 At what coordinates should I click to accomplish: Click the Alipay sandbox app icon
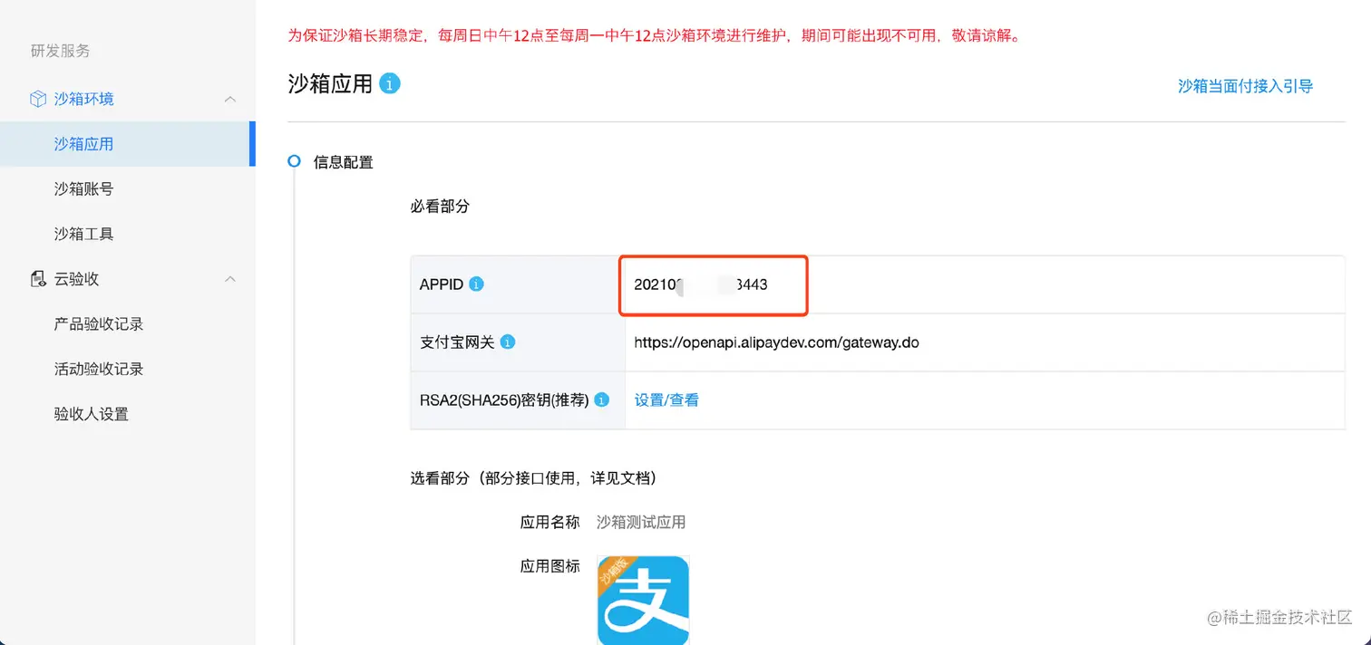643,600
